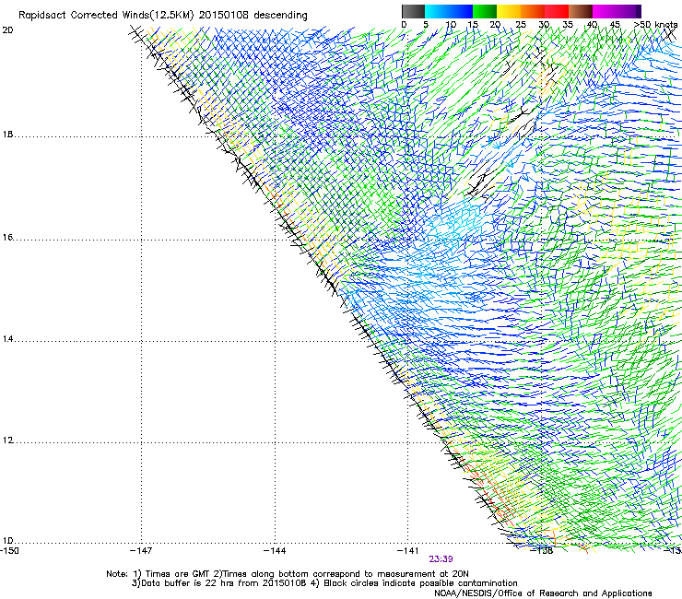
Task: Click the magenta 40-45 knots legend swatch
Action: tap(605, 11)
